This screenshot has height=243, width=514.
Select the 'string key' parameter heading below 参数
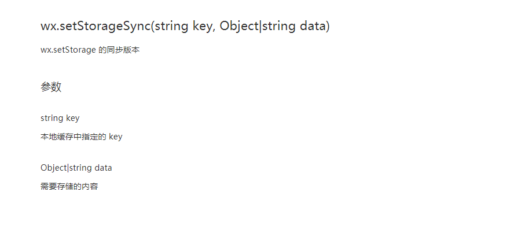(x=60, y=118)
